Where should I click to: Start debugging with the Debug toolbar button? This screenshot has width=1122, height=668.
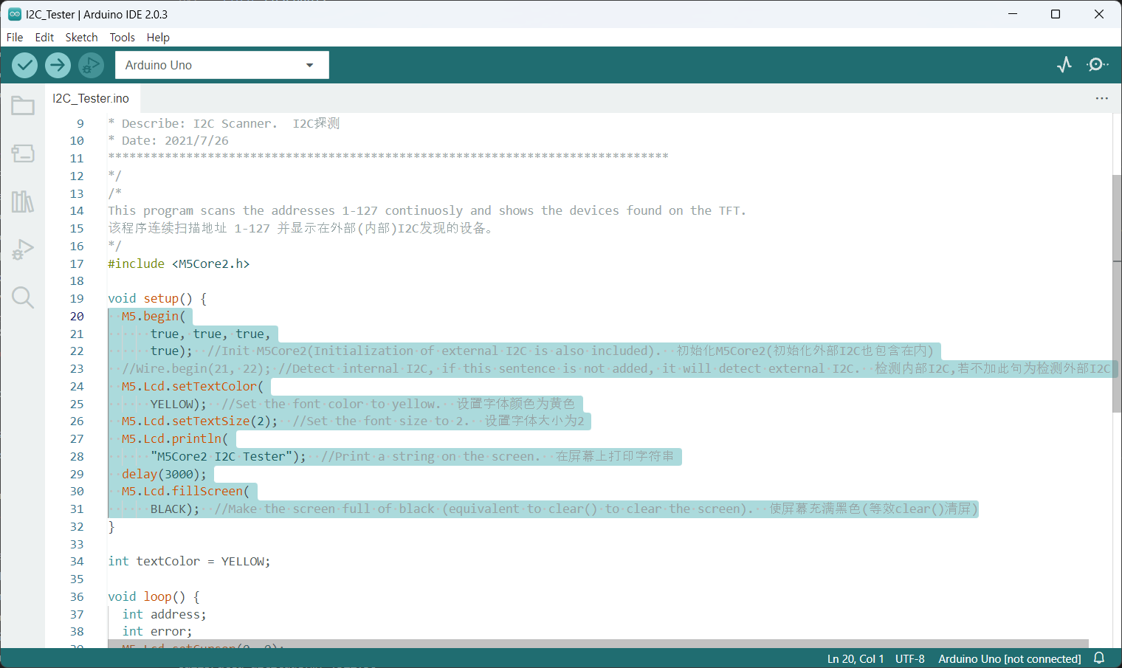tap(91, 65)
